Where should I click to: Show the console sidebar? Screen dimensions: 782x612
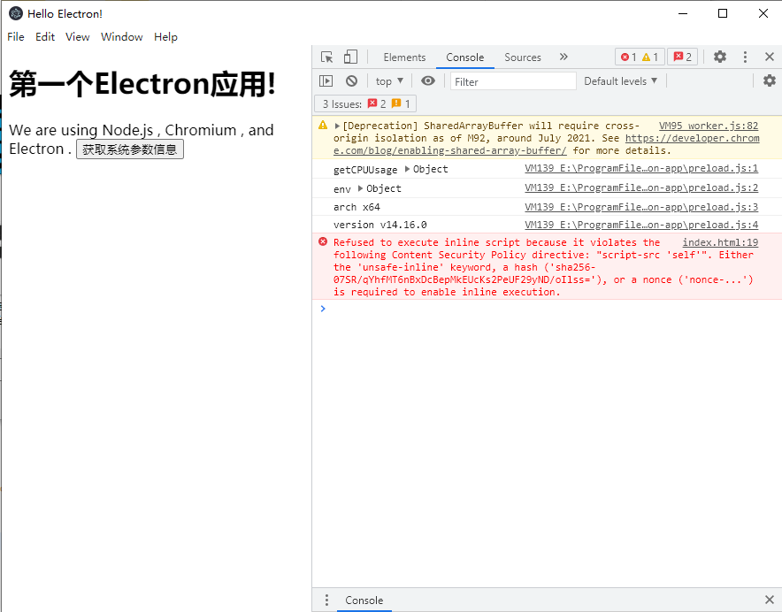[326, 80]
